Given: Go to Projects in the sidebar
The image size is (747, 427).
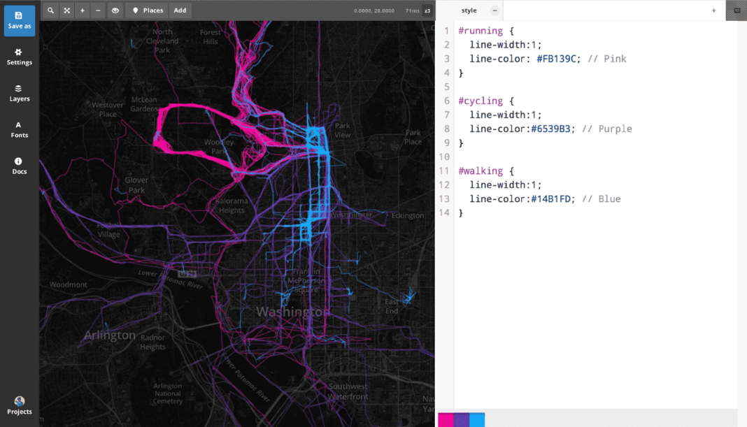Looking at the screenshot, I should [19, 405].
